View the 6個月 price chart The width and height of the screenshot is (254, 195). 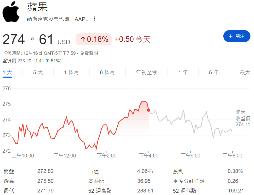pyautogui.click(x=107, y=72)
